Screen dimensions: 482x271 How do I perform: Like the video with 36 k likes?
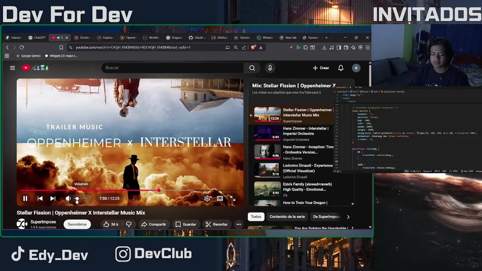click(x=111, y=224)
